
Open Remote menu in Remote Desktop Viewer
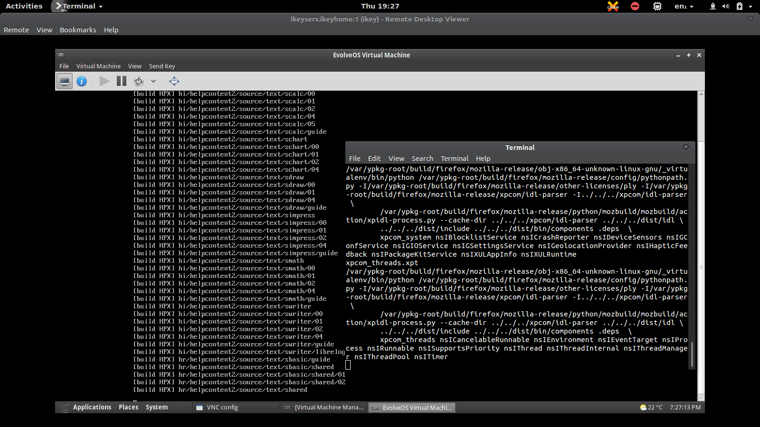(17, 30)
